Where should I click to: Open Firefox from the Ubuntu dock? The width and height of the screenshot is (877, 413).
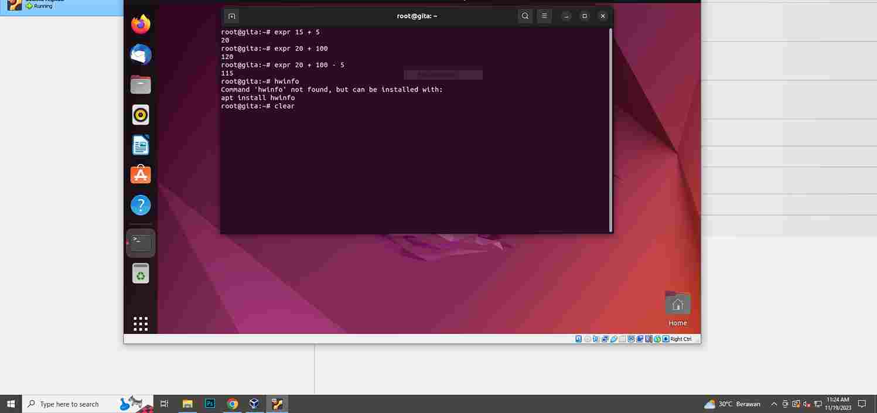click(x=141, y=25)
